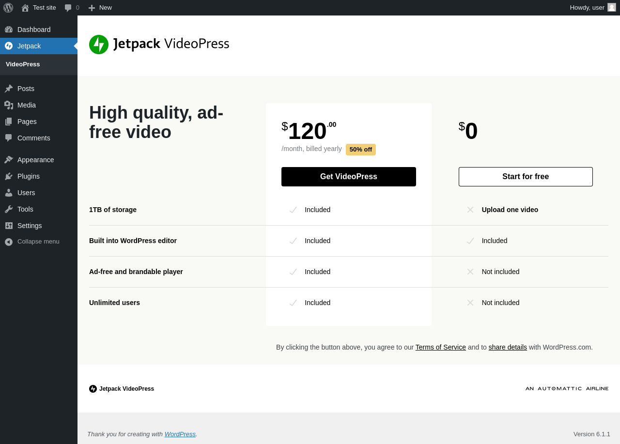
Task: Click the Comments sidebar icon
Action: pos(9,138)
